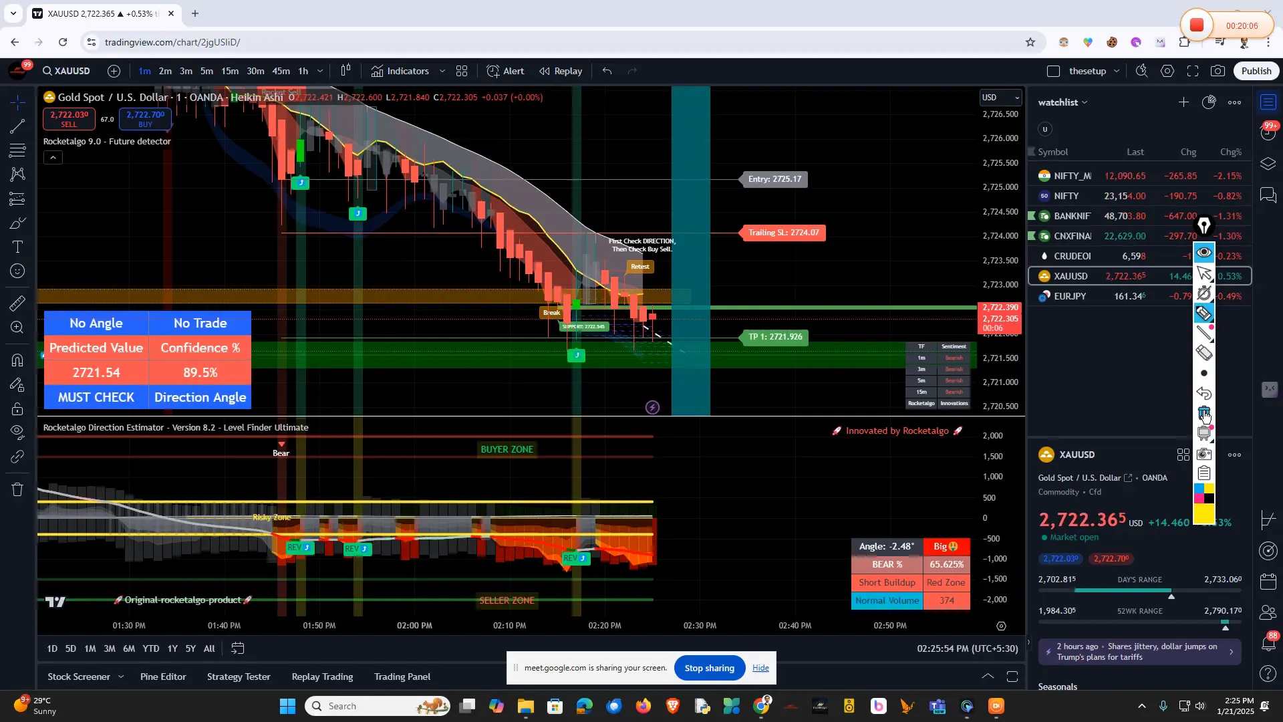Open the pattern drawing tools
This screenshot has height=722, width=1283.
pyautogui.click(x=18, y=174)
